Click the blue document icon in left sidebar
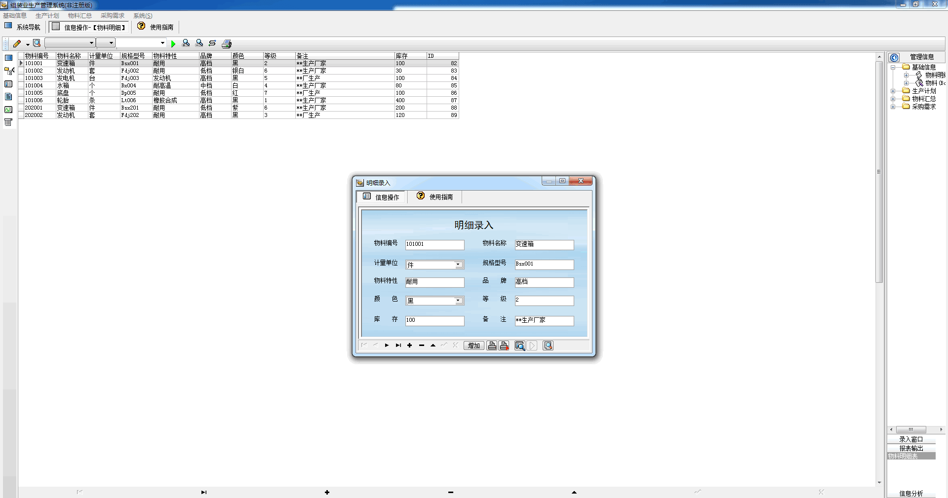Viewport: 948px width, 498px height. (8, 97)
